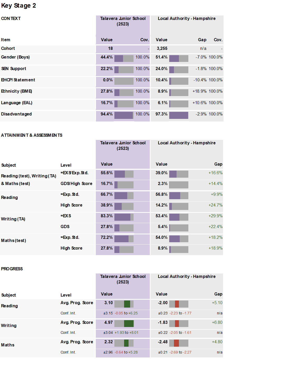Select the EHCP/Statement row label
Image resolution: width=303 pixels, height=369 pixels.
pos(18,80)
